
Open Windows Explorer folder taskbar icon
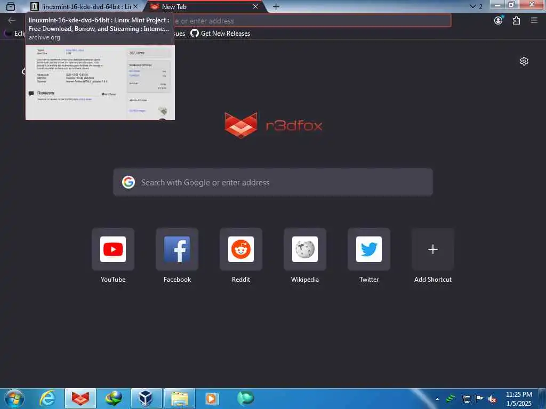tap(179, 398)
